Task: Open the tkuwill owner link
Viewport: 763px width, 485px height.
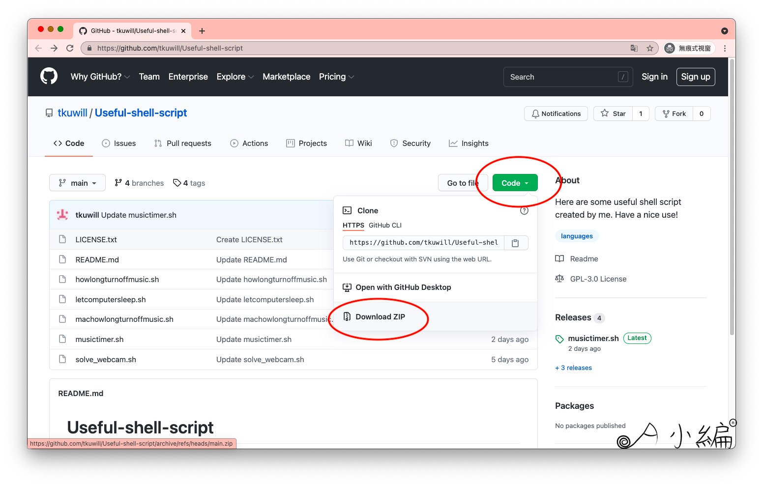Action: (x=72, y=113)
